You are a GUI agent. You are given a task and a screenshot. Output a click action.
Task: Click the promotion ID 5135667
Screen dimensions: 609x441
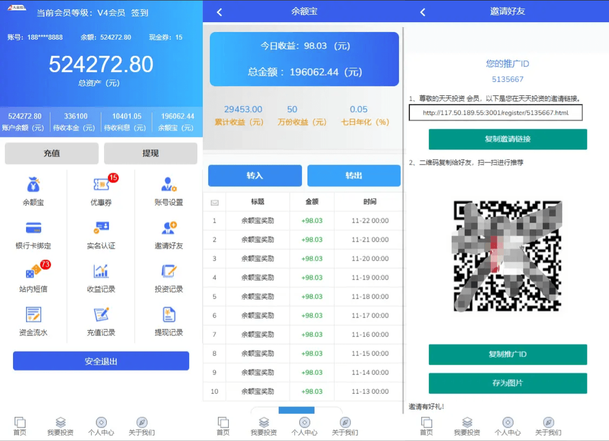click(x=508, y=80)
